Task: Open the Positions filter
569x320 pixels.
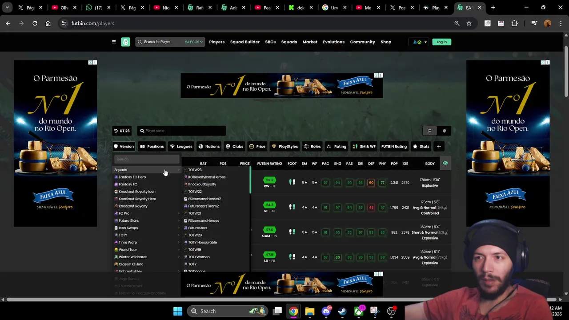Action: click(152, 146)
